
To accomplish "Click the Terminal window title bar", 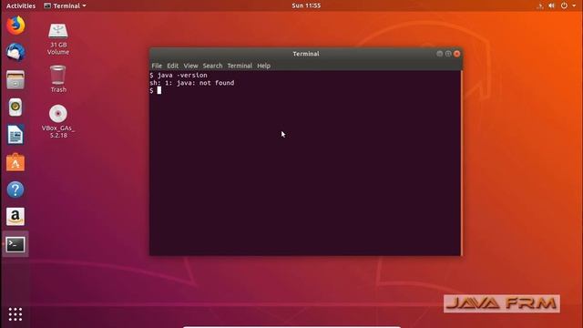I will pos(306,54).
